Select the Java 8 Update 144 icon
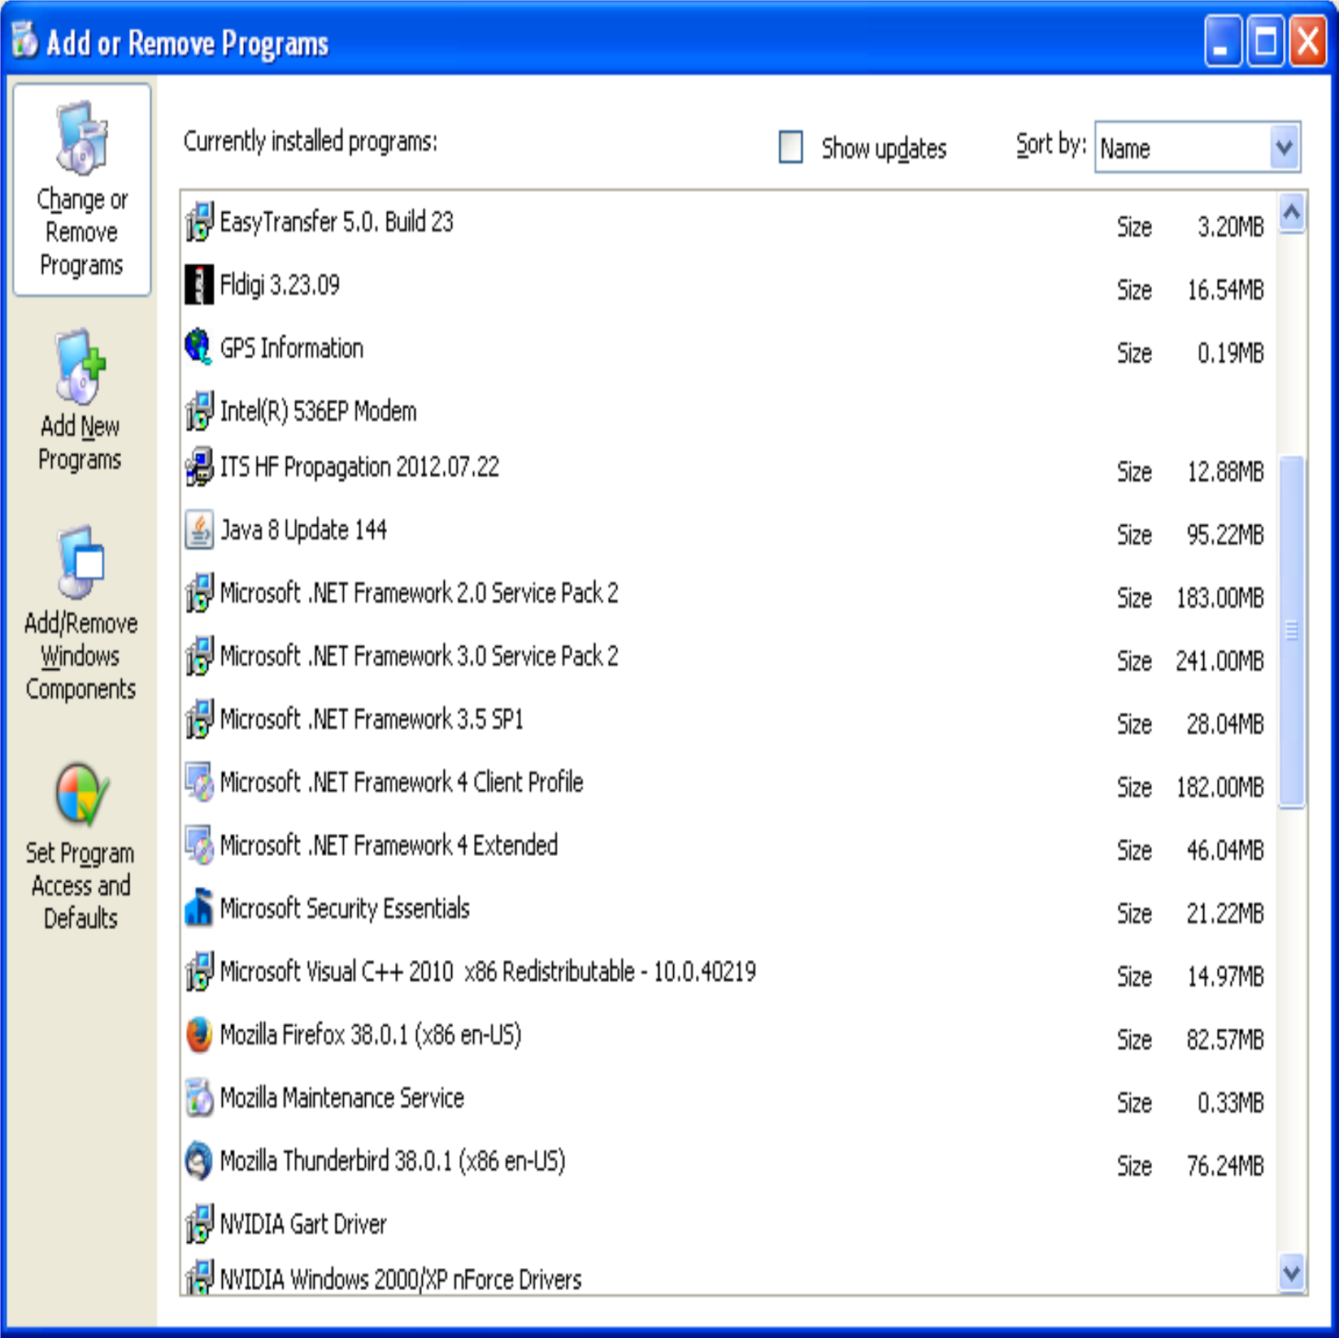1339x1338 pixels. coord(198,529)
